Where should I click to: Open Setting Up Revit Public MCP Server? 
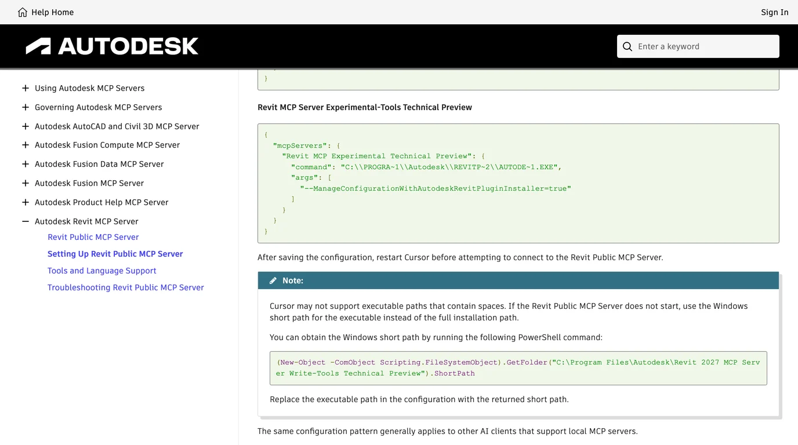115,254
